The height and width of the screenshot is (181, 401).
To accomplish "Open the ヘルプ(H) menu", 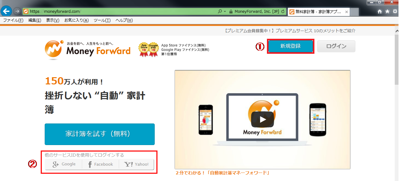I will tap(124, 20).
